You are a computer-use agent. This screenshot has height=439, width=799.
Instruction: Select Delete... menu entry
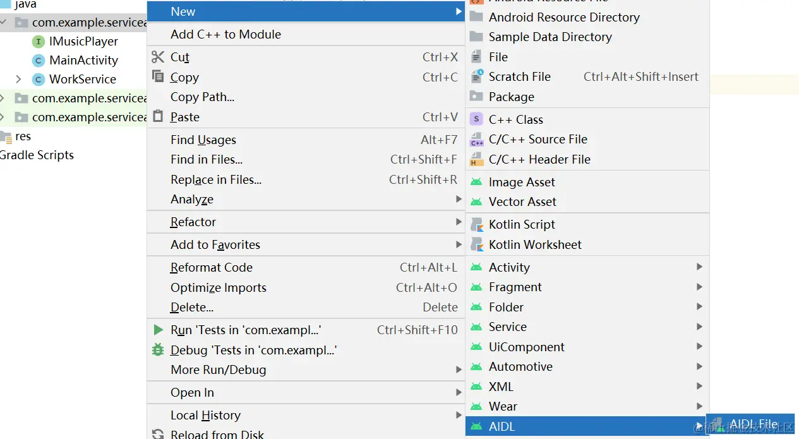[x=306, y=307]
